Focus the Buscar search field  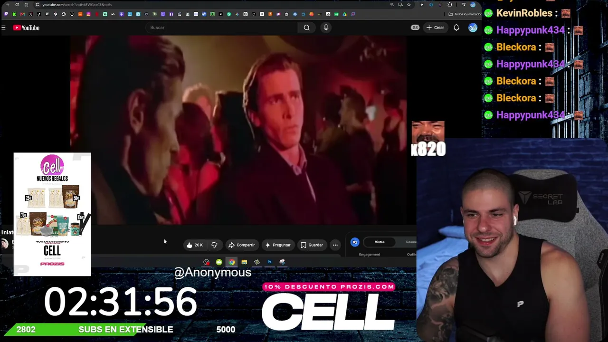(x=221, y=28)
